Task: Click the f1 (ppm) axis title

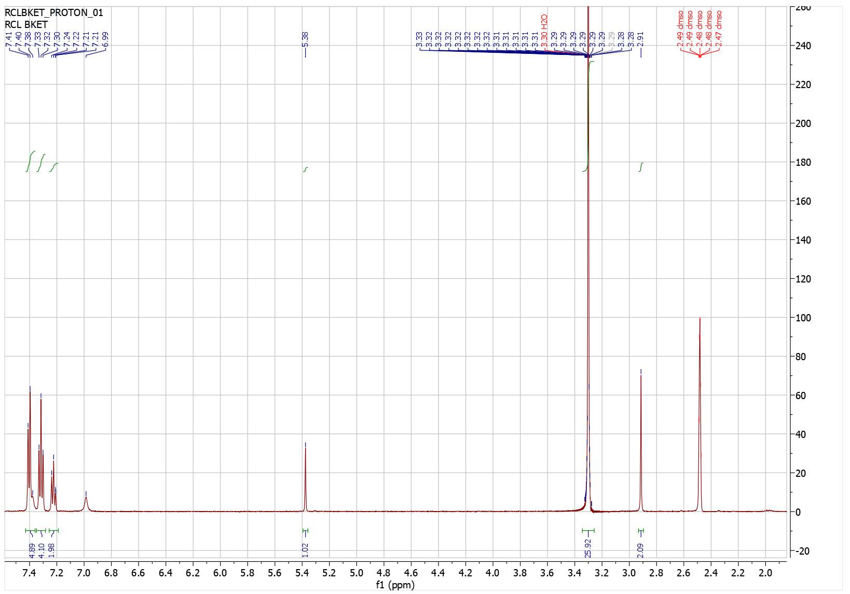Action: (395, 585)
